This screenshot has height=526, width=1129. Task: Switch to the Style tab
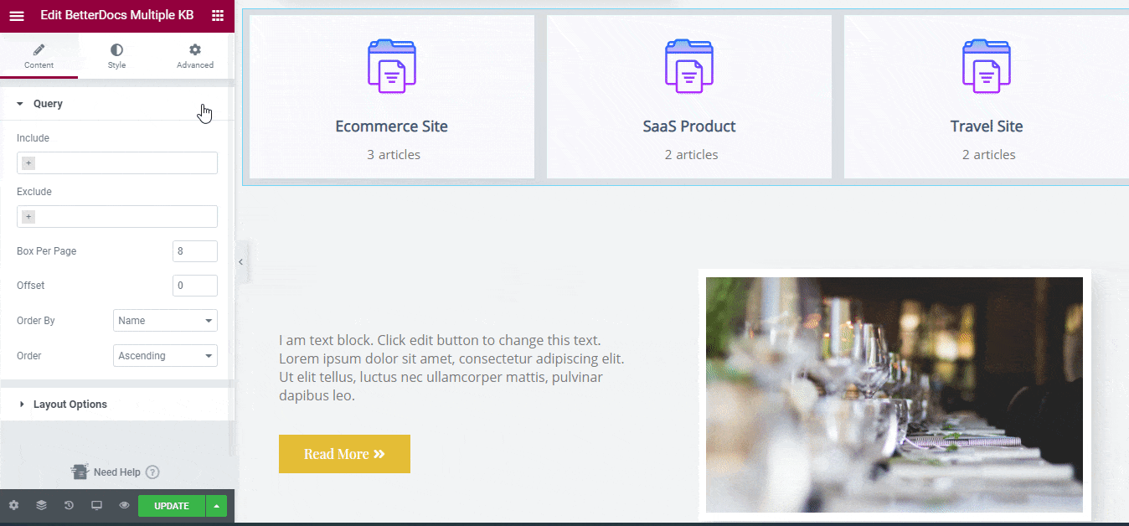(x=116, y=55)
